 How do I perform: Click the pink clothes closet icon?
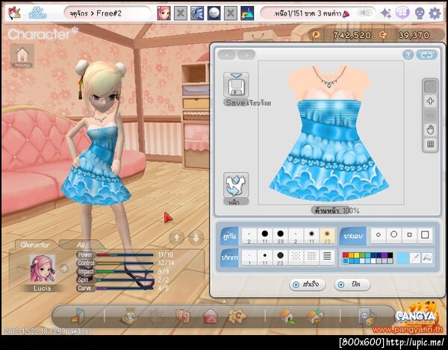[183, 316]
